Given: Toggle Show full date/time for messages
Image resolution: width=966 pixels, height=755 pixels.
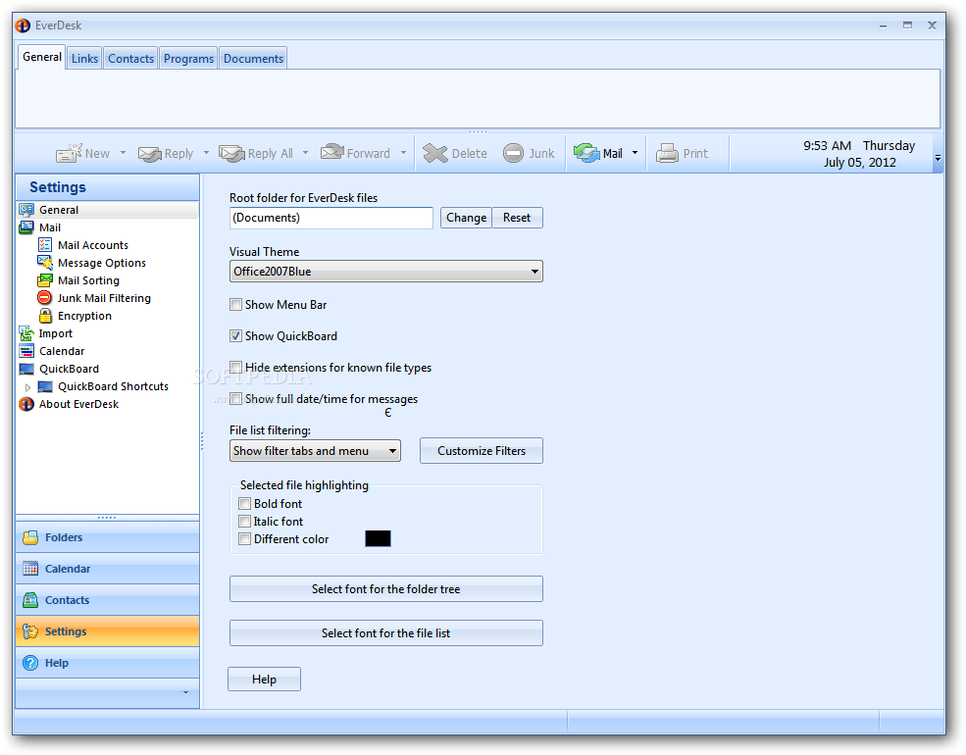Looking at the screenshot, I should point(236,398).
